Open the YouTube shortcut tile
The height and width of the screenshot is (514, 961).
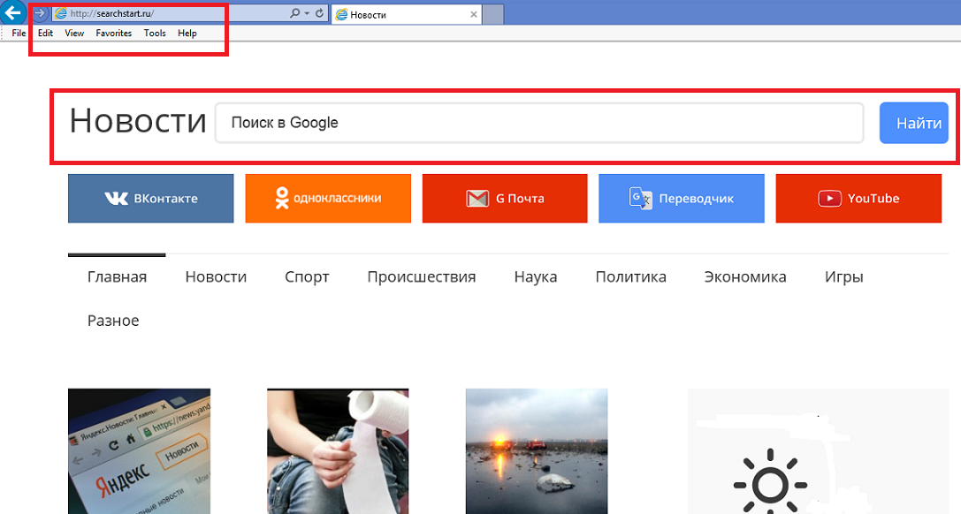858,199
